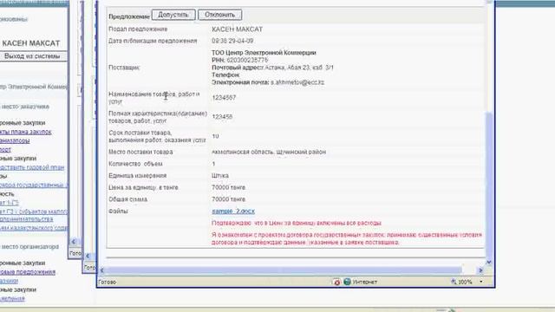Click the left scroll arrow in leftmost back window
The image size is (555, 312).
(x=74, y=242)
